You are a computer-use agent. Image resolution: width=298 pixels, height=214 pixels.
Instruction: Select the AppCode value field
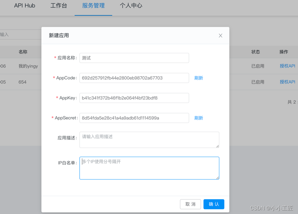coord(134,78)
